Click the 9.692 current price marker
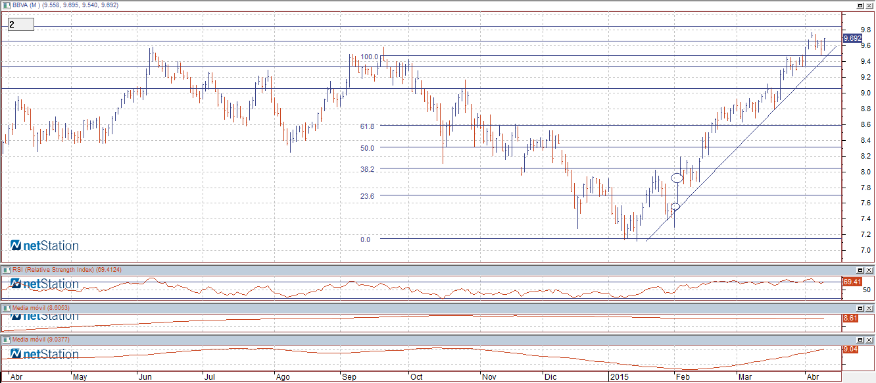Screen dimensions: 876x383 point(852,39)
